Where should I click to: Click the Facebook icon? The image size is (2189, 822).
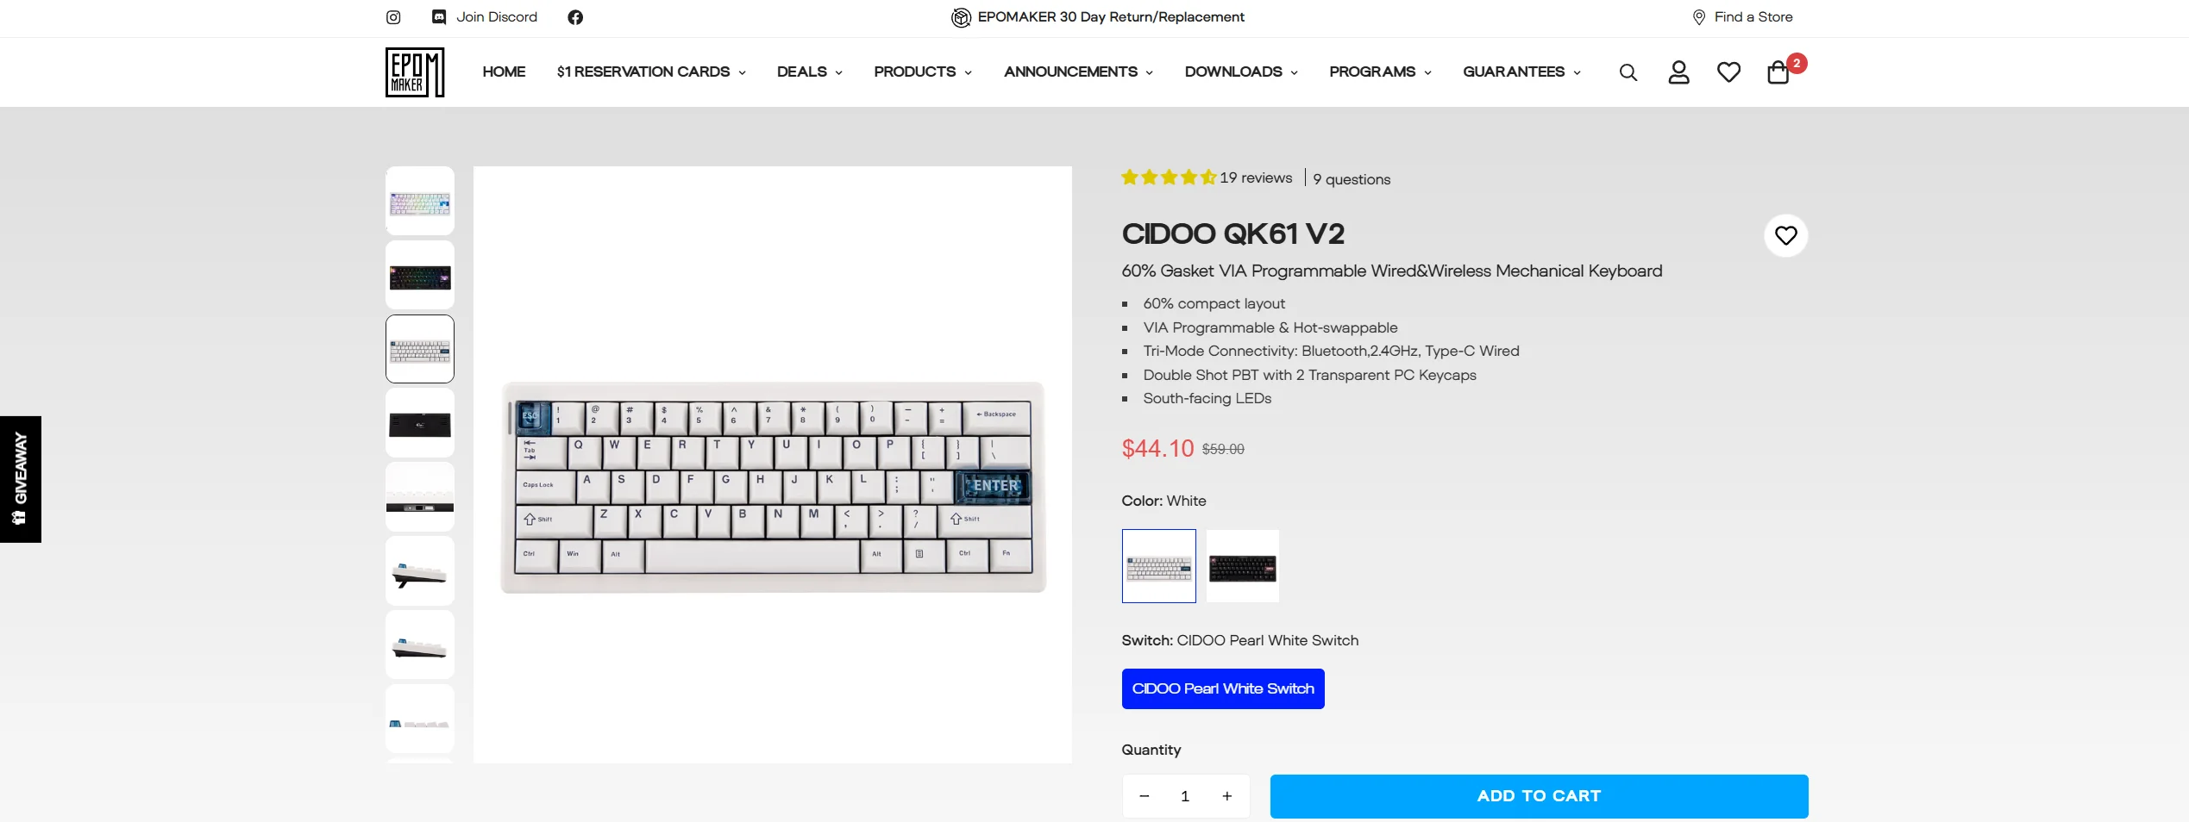point(575,17)
